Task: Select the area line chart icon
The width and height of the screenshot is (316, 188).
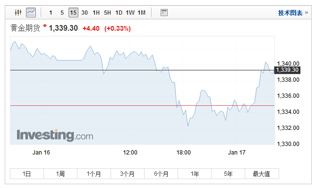Action: tap(31, 12)
